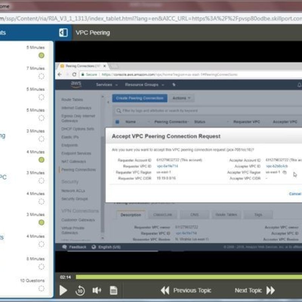The width and height of the screenshot is (302, 302).
Task: Switch to the DNS tab
Action: (194, 214)
